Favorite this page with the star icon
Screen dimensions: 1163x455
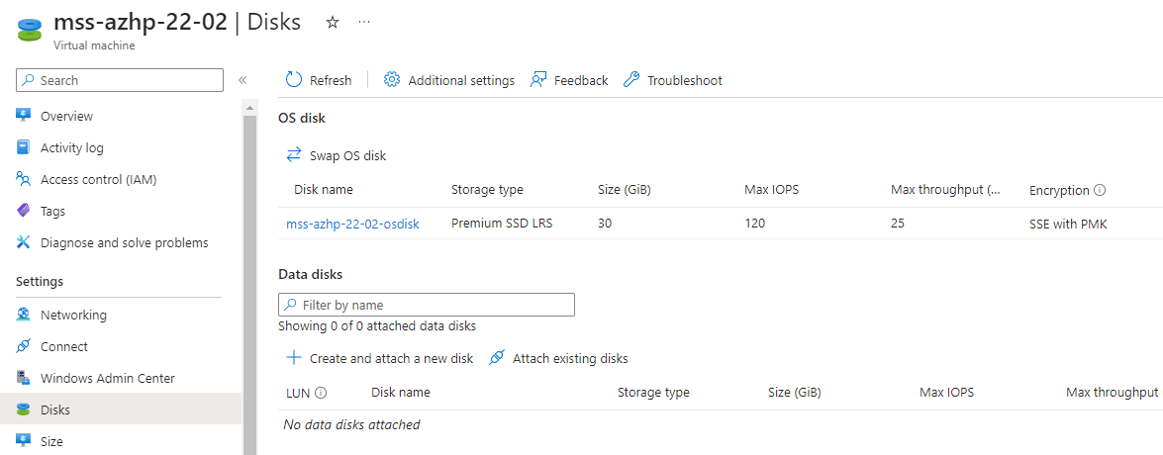tap(333, 22)
